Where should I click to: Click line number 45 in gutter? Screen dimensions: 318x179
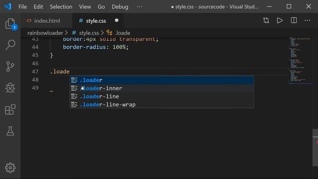(x=35, y=55)
